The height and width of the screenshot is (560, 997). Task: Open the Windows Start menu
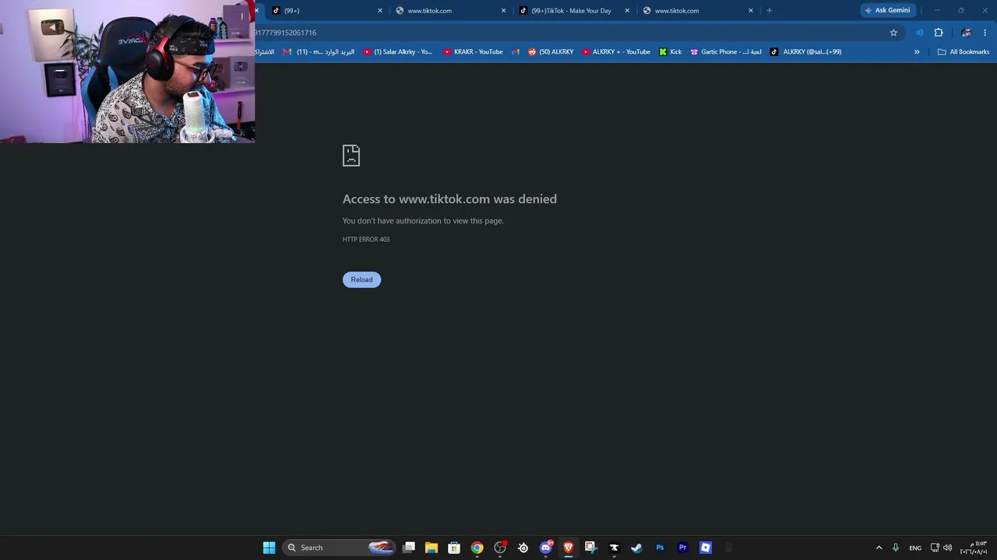click(269, 548)
